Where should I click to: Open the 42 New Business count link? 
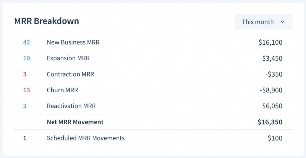pos(27,42)
